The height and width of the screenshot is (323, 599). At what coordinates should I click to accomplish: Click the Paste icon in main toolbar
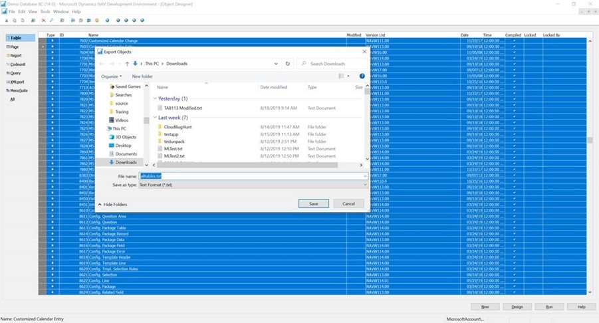coord(23,20)
